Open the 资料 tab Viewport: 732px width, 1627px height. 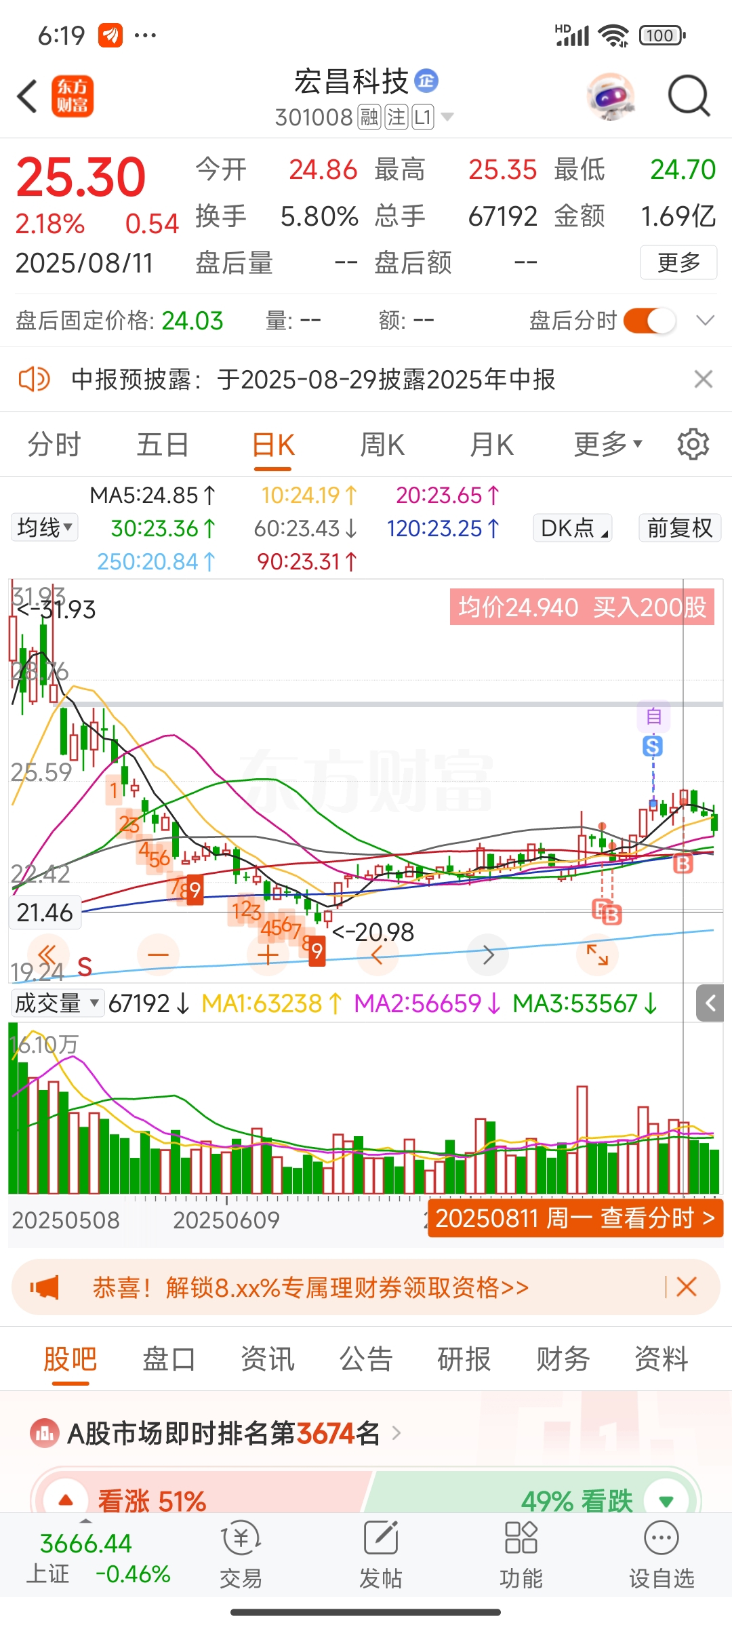coord(662,1359)
